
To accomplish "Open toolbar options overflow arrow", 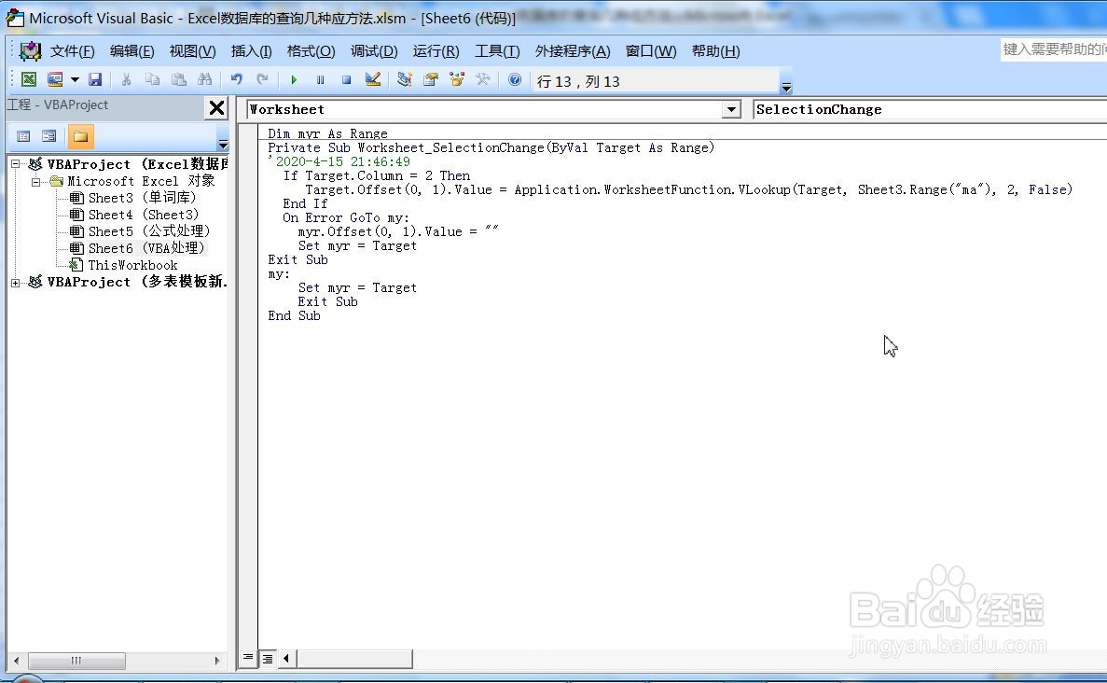I will coord(786,88).
